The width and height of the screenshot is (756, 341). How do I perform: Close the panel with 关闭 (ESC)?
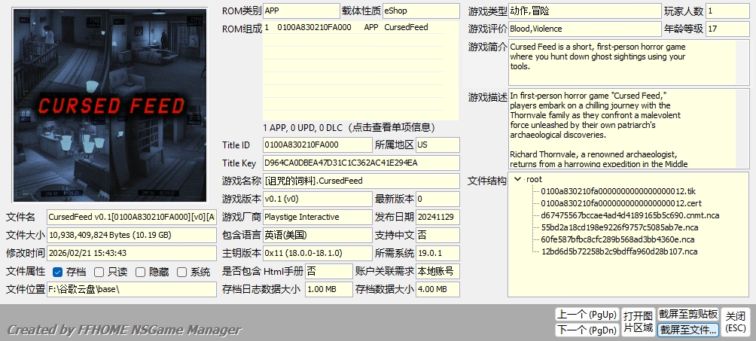pos(736,321)
